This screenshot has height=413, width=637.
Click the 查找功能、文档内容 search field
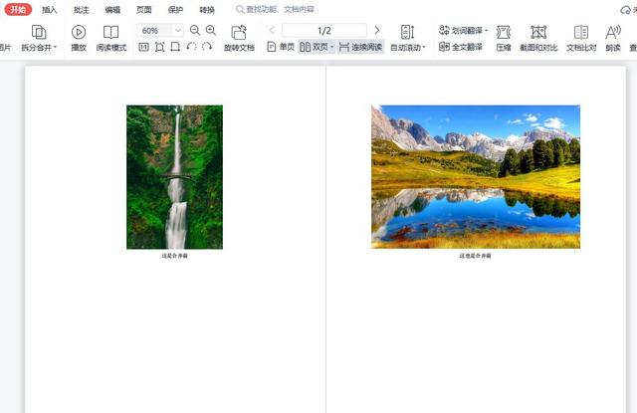(x=275, y=9)
